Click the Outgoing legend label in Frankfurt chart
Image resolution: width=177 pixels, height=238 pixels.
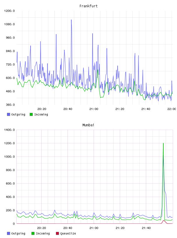point(18,114)
